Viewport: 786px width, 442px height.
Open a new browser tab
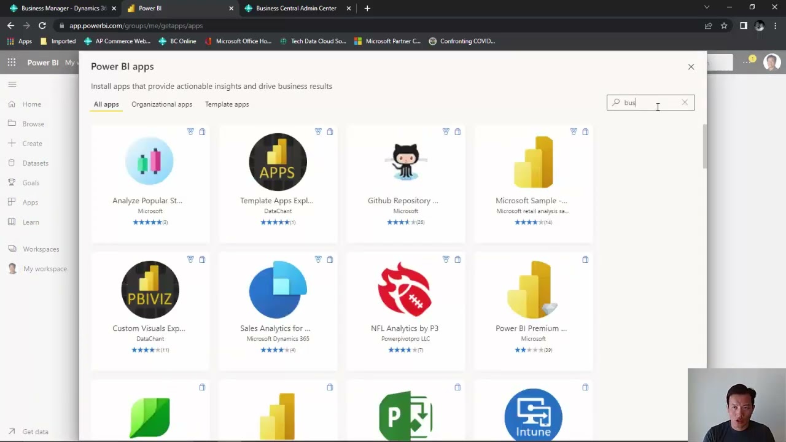pyautogui.click(x=367, y=8)
